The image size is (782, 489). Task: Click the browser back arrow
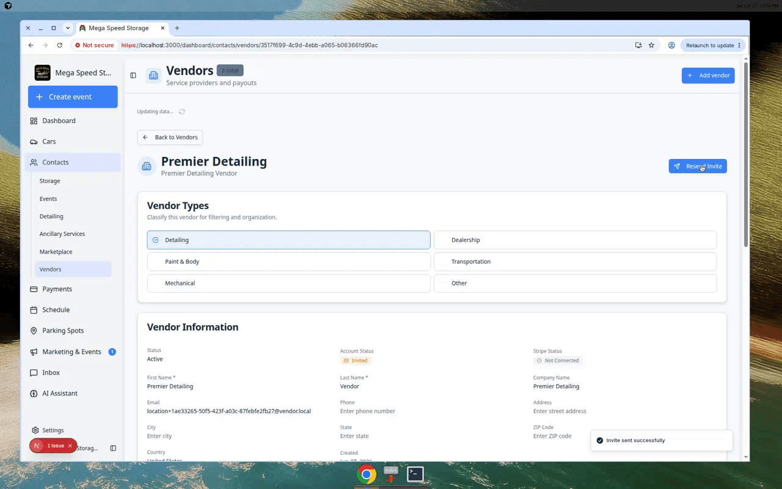click(31, 45)
